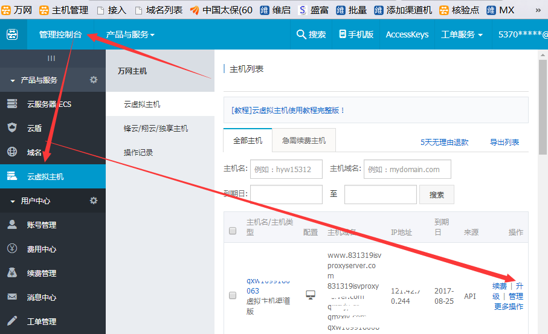Open the 核验点 browser bookmark
Image resolution: width=548 pixels, height=334 pixels.
(x=459, y=10)
